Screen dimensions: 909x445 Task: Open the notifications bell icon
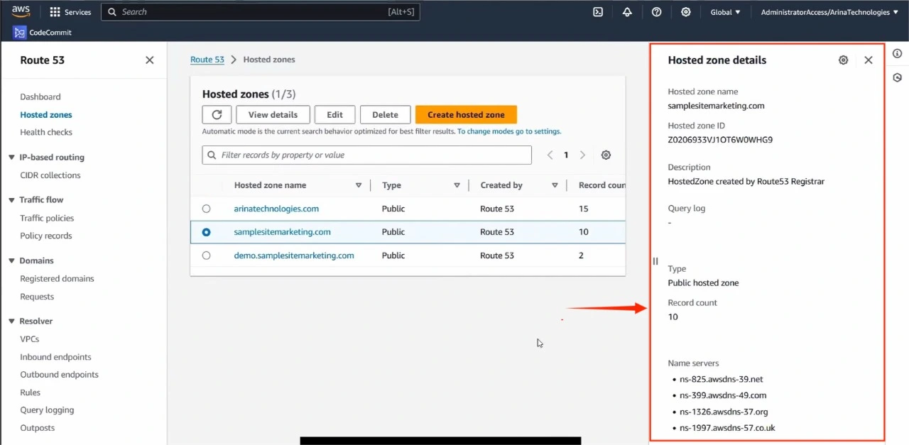pos(627,12)
